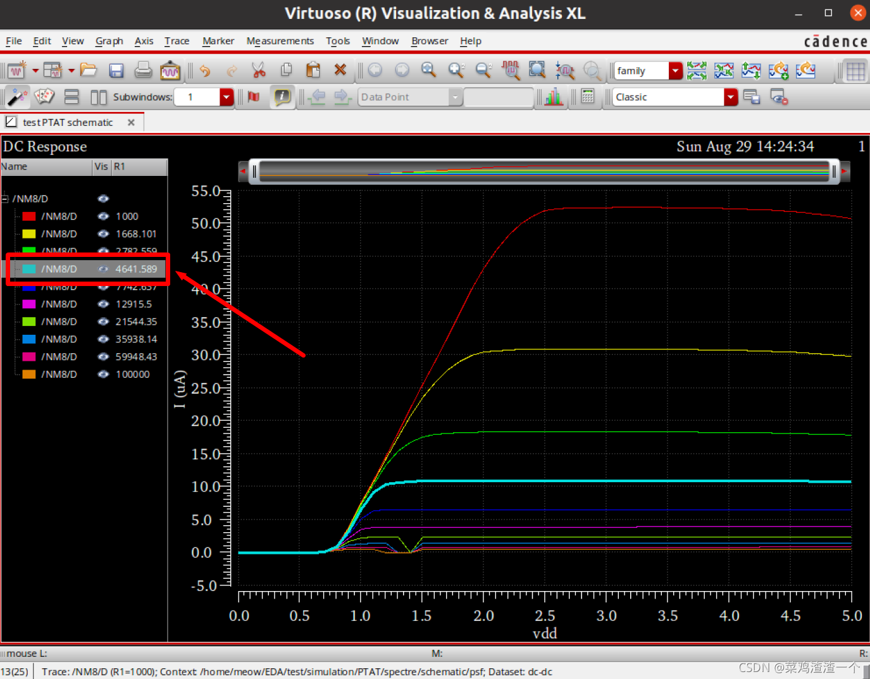Viewport: 870px width, 679px height.
Task: Toggle the info balloon tooltip button
Action: [282, 97]
